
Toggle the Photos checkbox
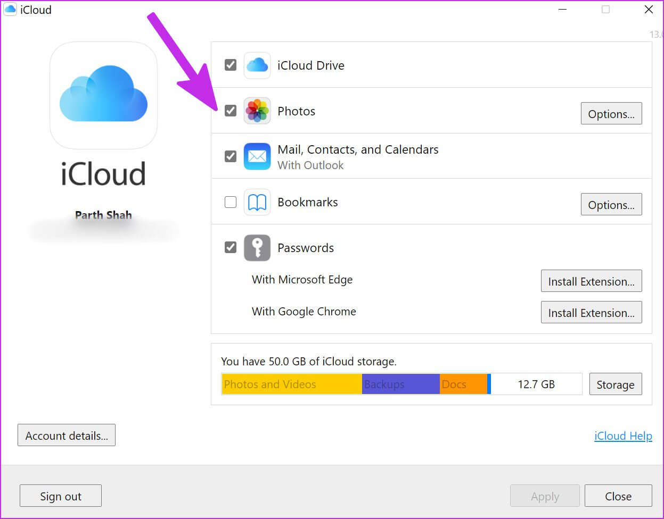[231, 111]
